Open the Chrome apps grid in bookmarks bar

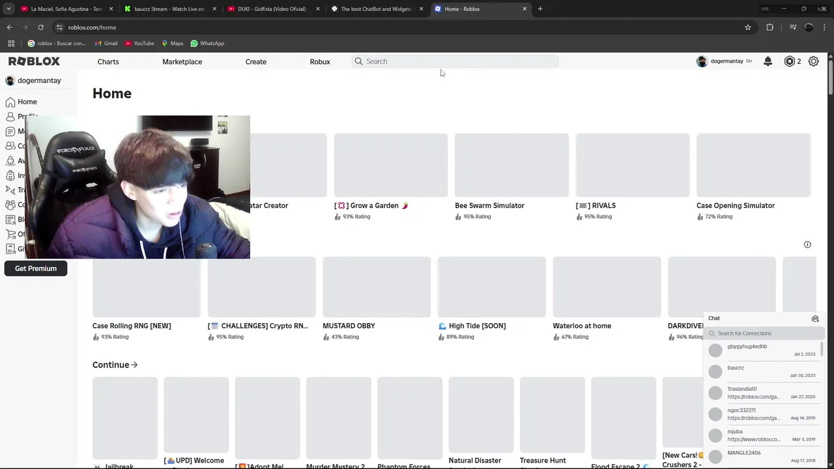coord(11,44)
